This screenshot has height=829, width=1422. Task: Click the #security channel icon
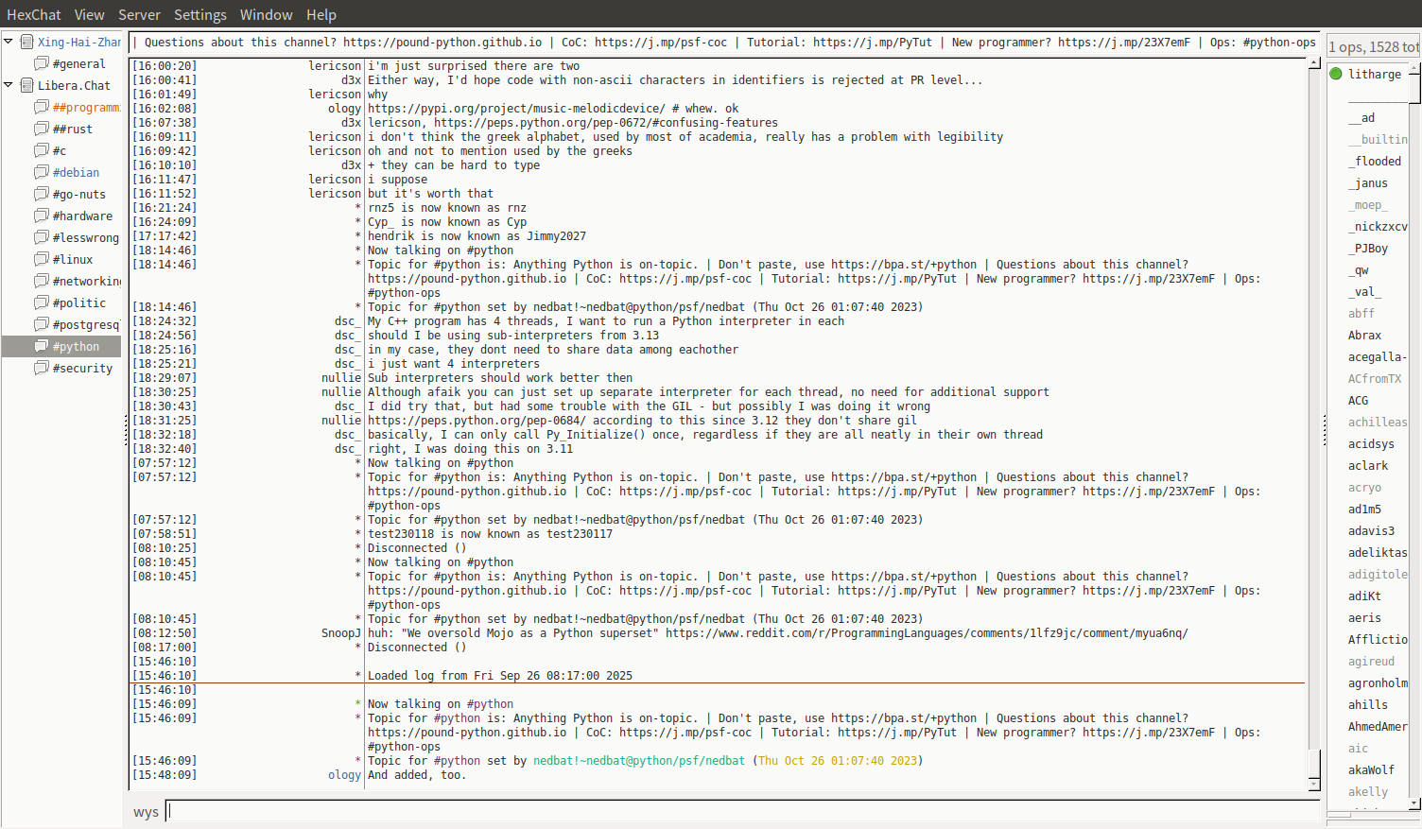pyautogui.click(x=42, y=368)
